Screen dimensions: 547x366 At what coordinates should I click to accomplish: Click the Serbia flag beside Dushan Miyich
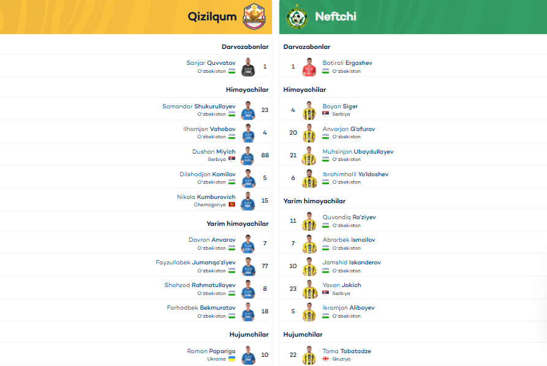(x=232, y=159)
